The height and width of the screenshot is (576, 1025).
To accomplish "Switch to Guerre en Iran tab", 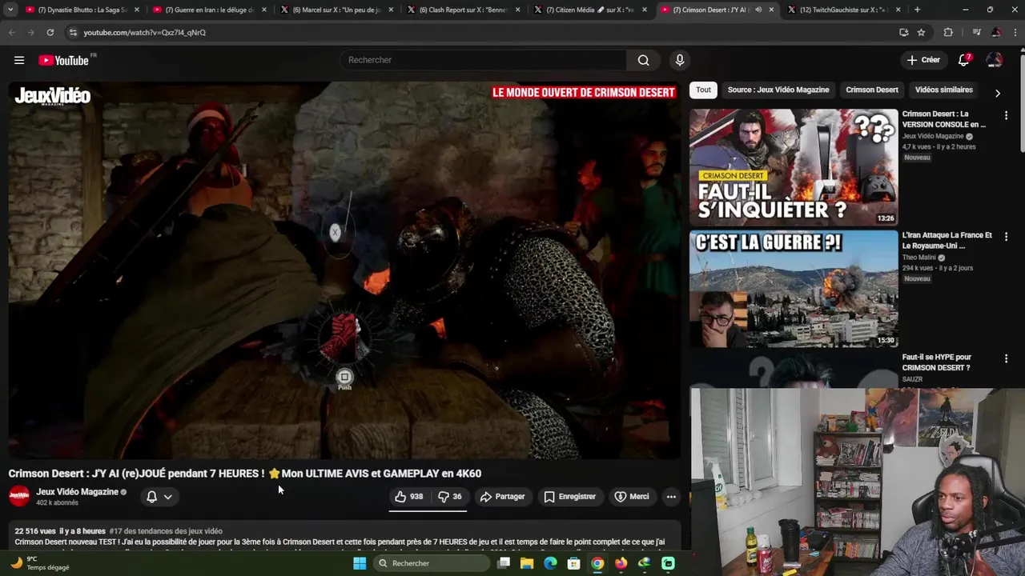I will 209,10.
